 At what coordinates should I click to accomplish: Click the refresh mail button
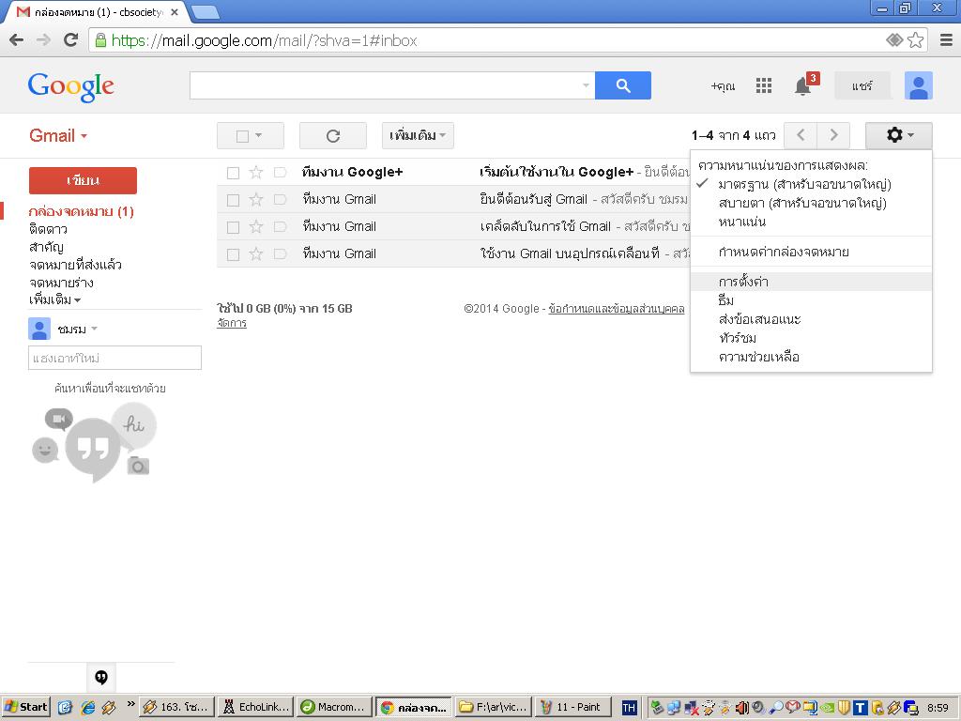[x=333, y=135]
